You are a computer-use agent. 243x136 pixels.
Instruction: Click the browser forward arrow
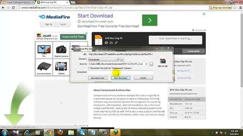point(8,8)
